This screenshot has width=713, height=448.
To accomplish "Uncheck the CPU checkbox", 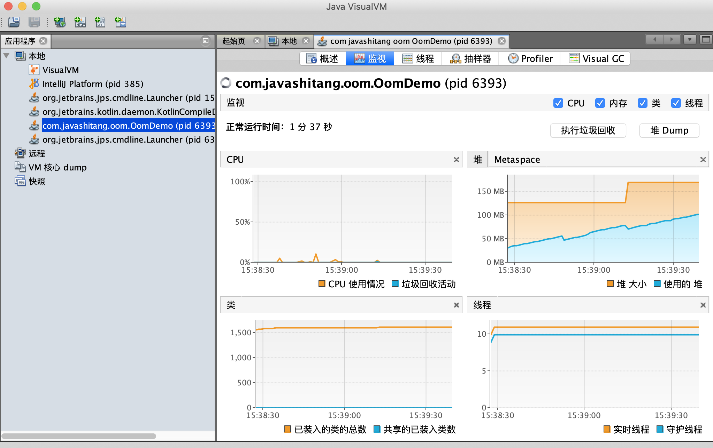I will [x=558, y=103].
